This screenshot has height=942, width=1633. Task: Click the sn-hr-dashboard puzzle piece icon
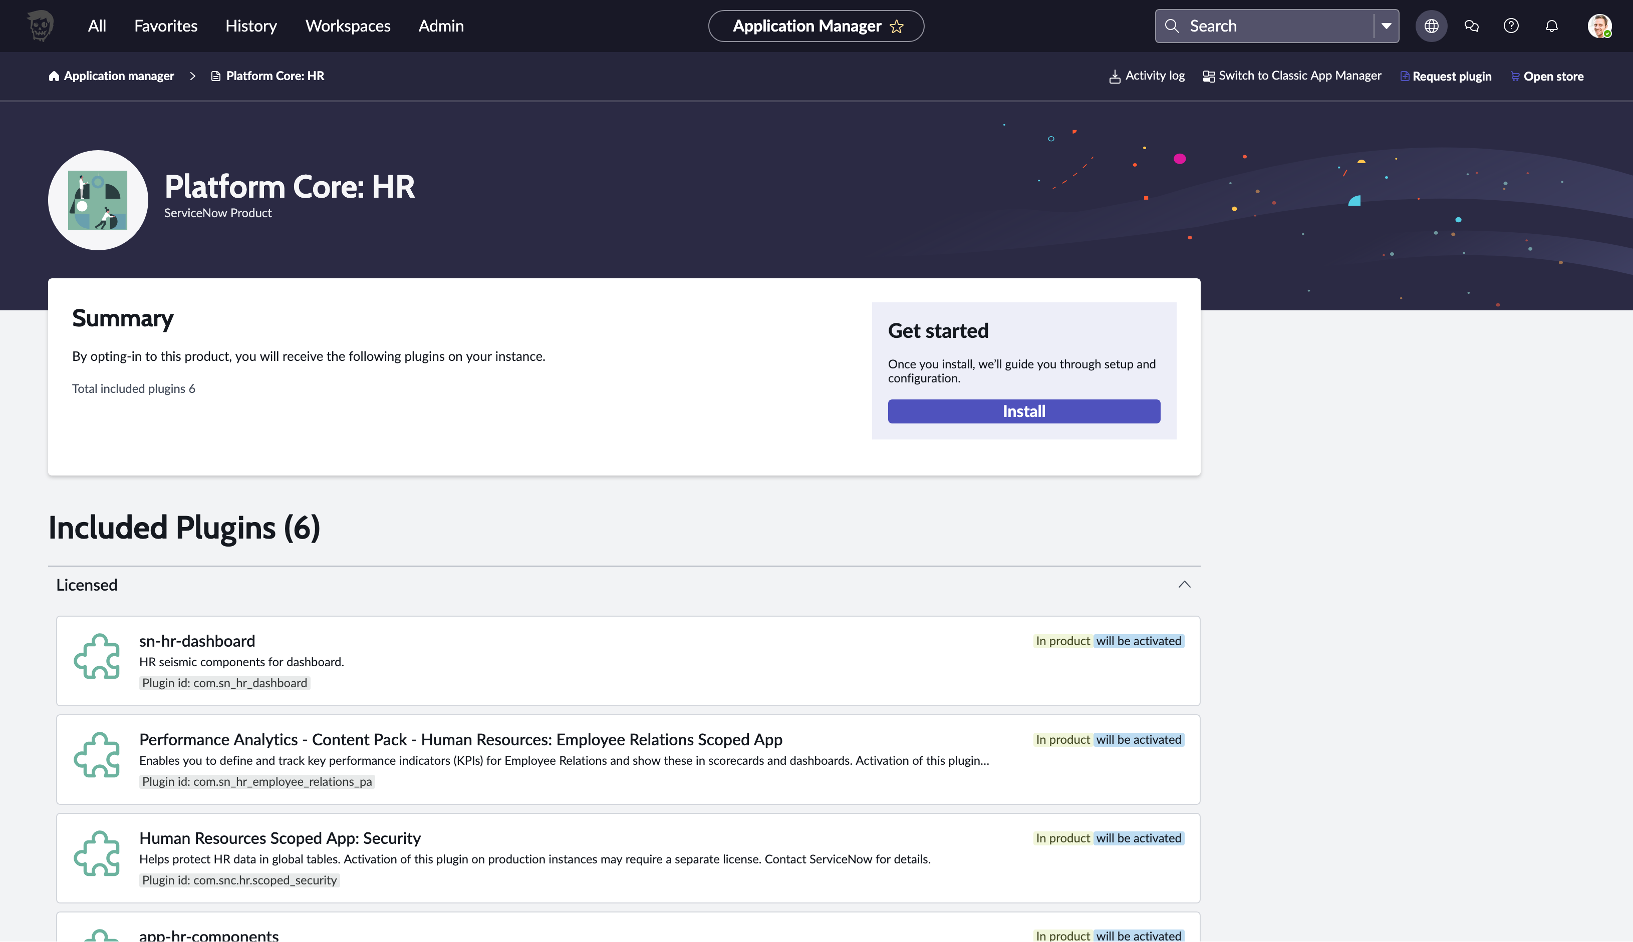click(97, 656)
